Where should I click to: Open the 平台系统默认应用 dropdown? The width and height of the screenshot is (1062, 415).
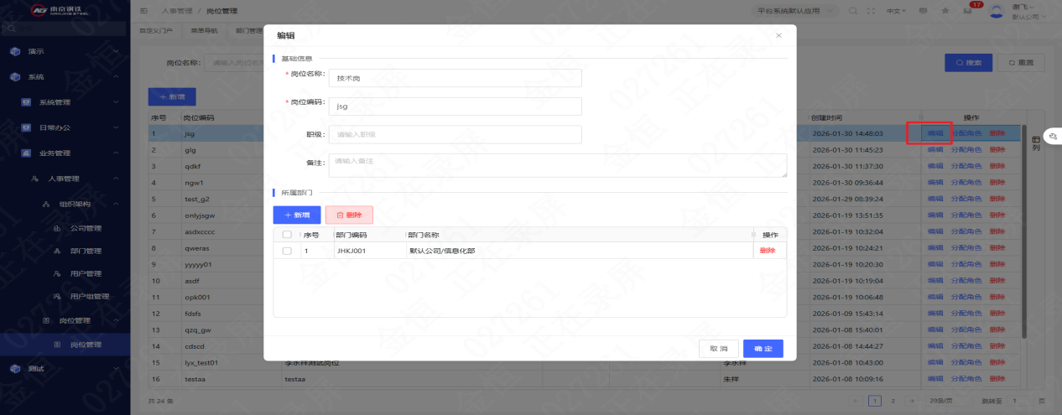[x=794, y=11]
